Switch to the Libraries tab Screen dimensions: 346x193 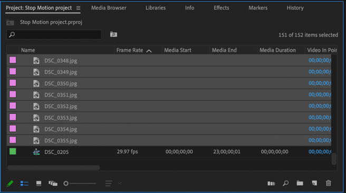156,8
